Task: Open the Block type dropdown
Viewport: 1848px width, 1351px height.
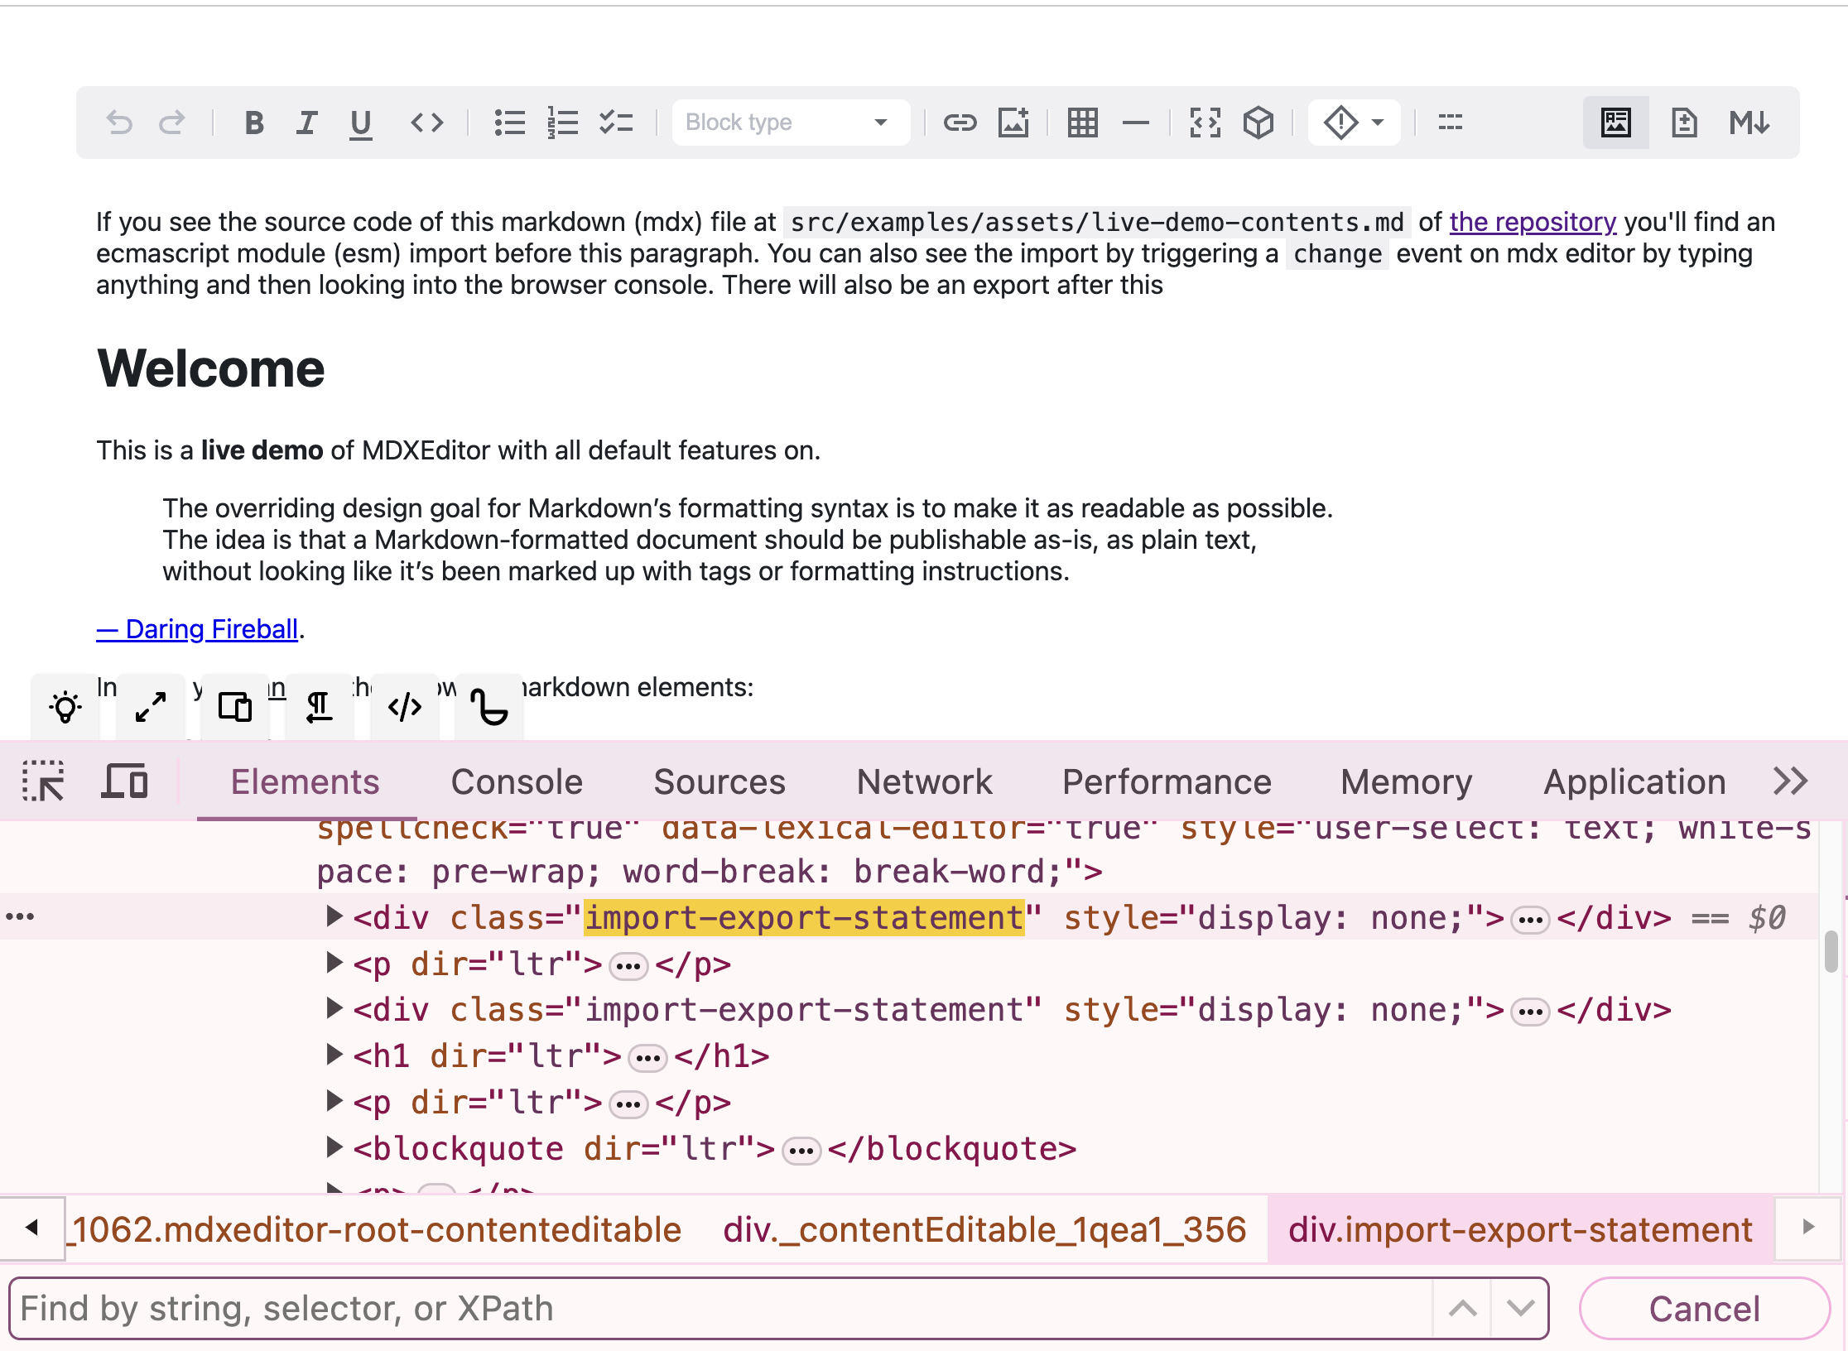Action: [x=789, y=123]
